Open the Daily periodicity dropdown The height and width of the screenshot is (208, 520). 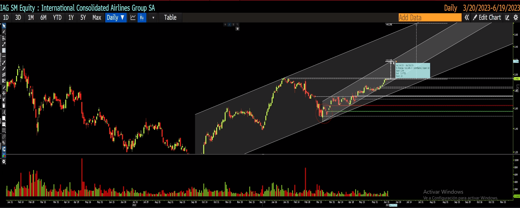click(116, 18)
